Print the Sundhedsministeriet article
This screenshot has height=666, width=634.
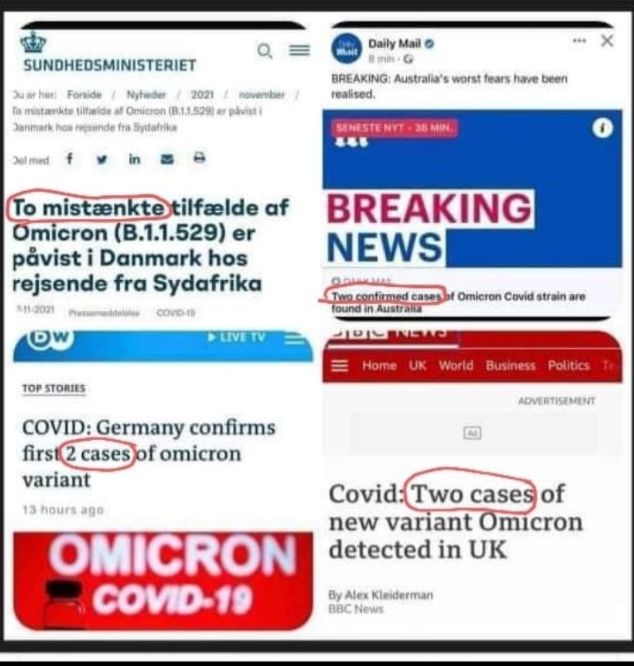click(200, 157)
